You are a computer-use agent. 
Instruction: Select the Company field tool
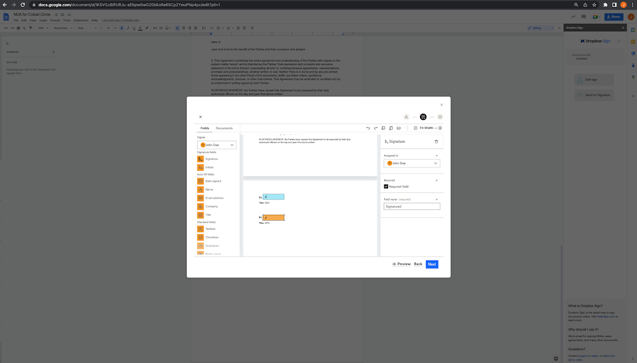pos(211,206)
